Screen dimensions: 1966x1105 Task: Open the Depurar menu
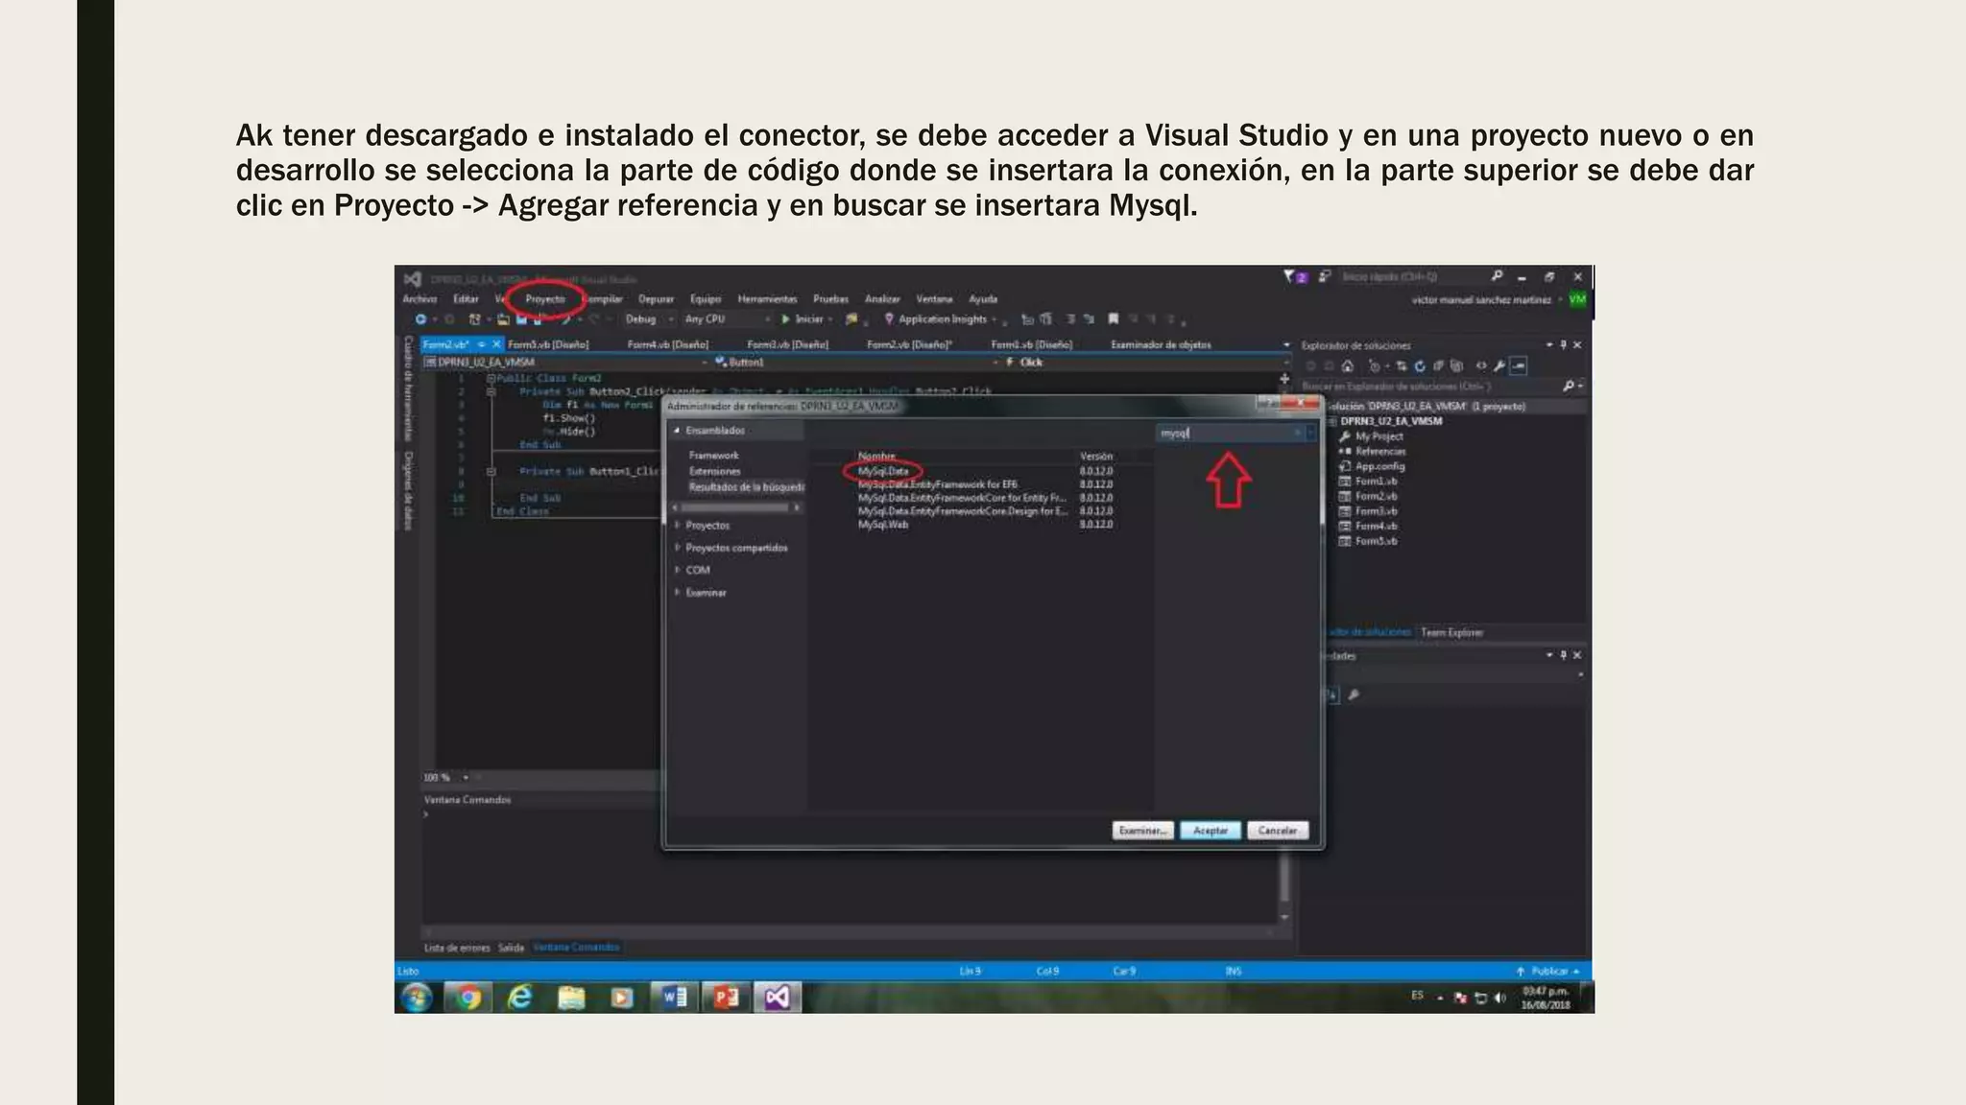(656, 299)
